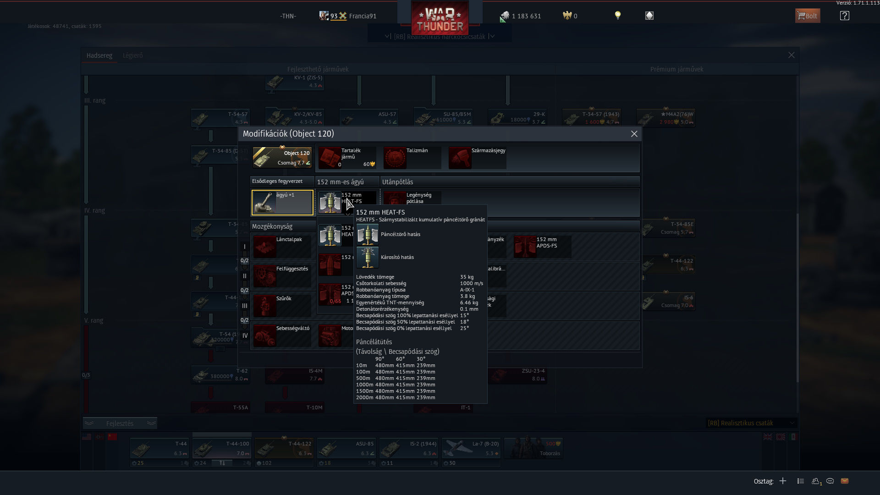This screenshot has width=880, height=495.
Task: Open premium T-34-57 (1943) vehicle
Action: pyautogui.click(x=591, y=118)
